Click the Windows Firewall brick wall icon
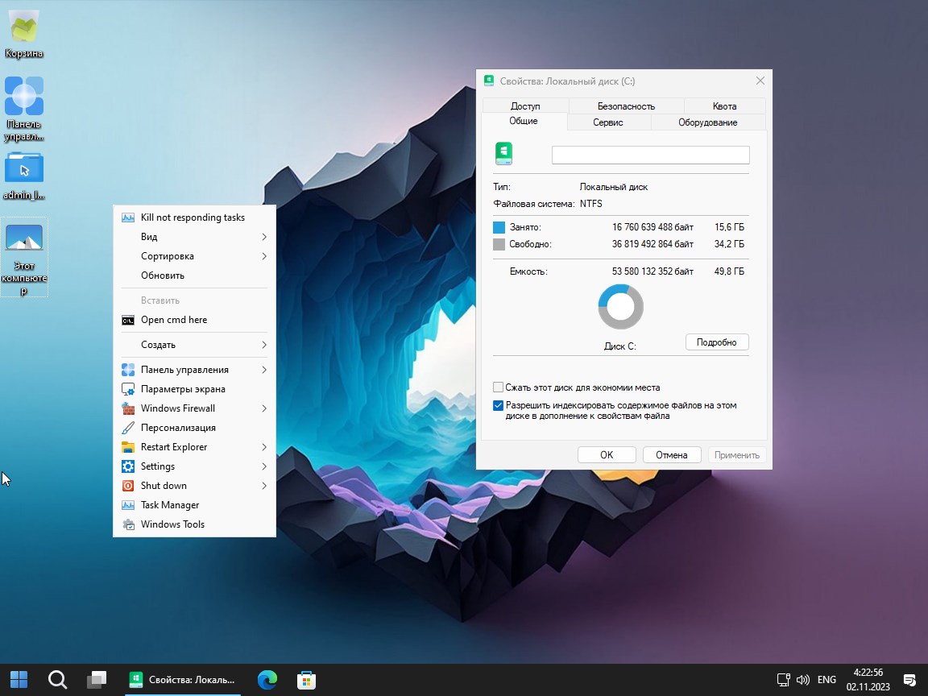928x696 pixels. (128, 408)
